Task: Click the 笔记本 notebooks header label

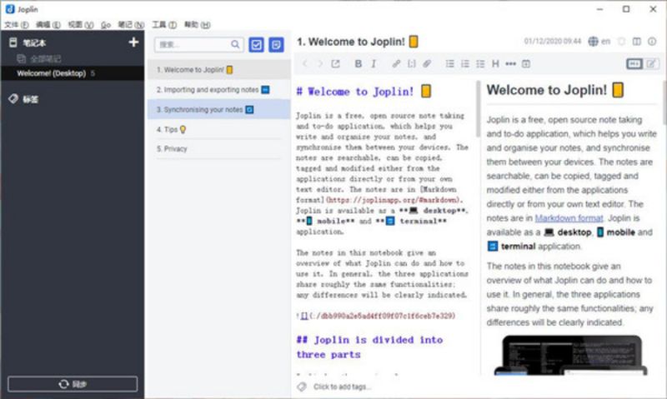Action: [x=34, y=42]
